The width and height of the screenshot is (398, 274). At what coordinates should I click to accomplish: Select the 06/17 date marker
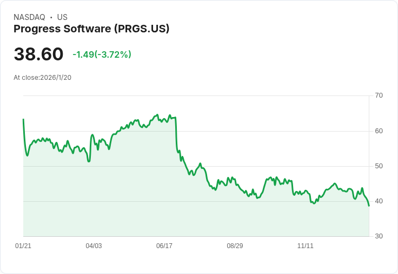(164, 246)
